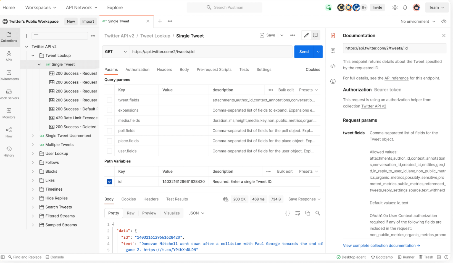453x263 pixels.
Task: Select the Raw response view tab
Action: point(130,213)
